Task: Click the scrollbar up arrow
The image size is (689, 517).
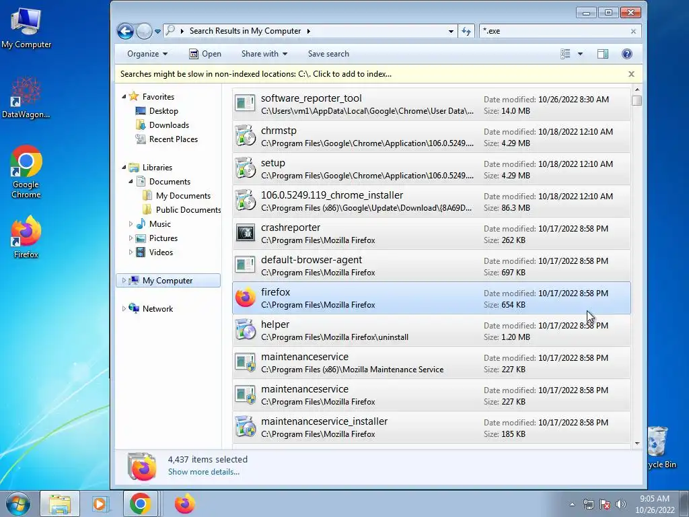Action: pos(637,90)
